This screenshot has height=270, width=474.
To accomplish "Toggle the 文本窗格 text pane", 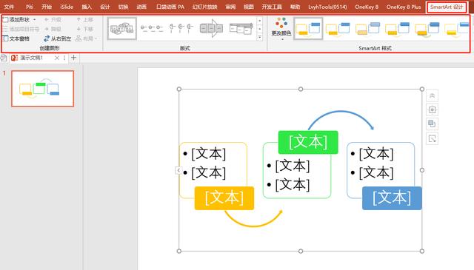I will 16,38.
